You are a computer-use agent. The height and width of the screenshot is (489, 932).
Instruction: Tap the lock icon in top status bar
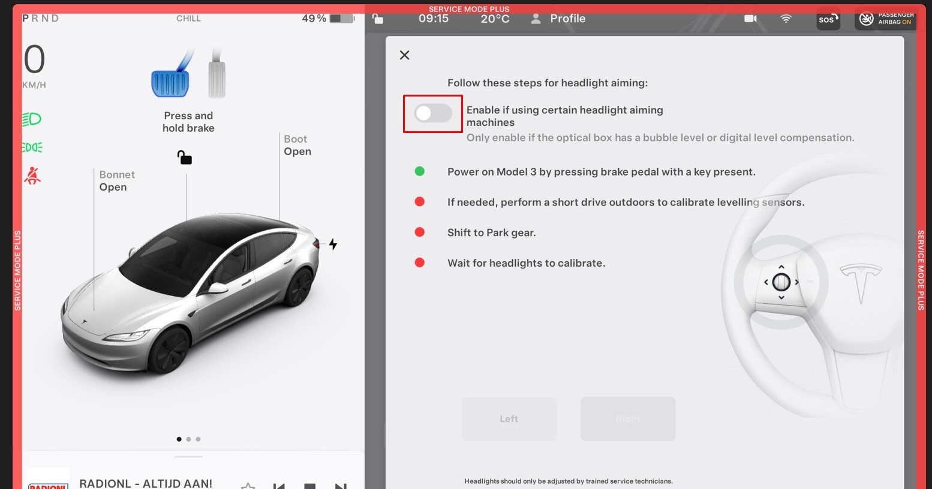click(x=378, y=19)
